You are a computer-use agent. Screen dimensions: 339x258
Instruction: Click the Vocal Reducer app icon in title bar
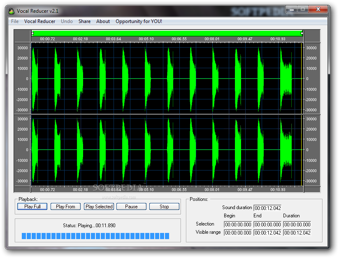click(12, 11)
